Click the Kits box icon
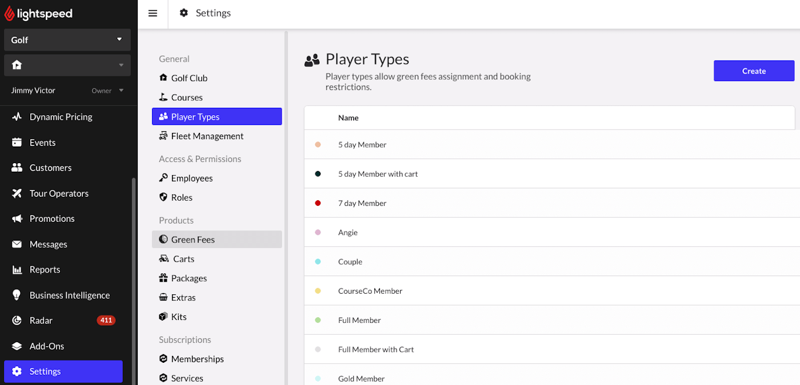800x385 pixels. 163,317
